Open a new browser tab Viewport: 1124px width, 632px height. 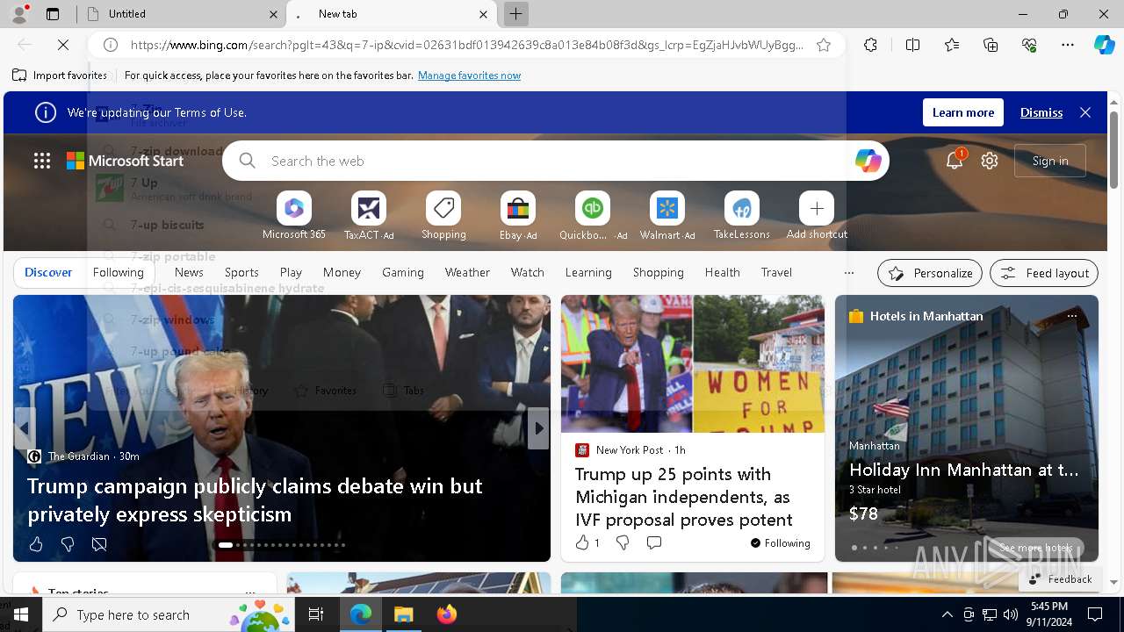(x=516, y=14)
